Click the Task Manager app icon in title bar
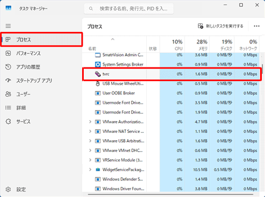 point(8,8)
